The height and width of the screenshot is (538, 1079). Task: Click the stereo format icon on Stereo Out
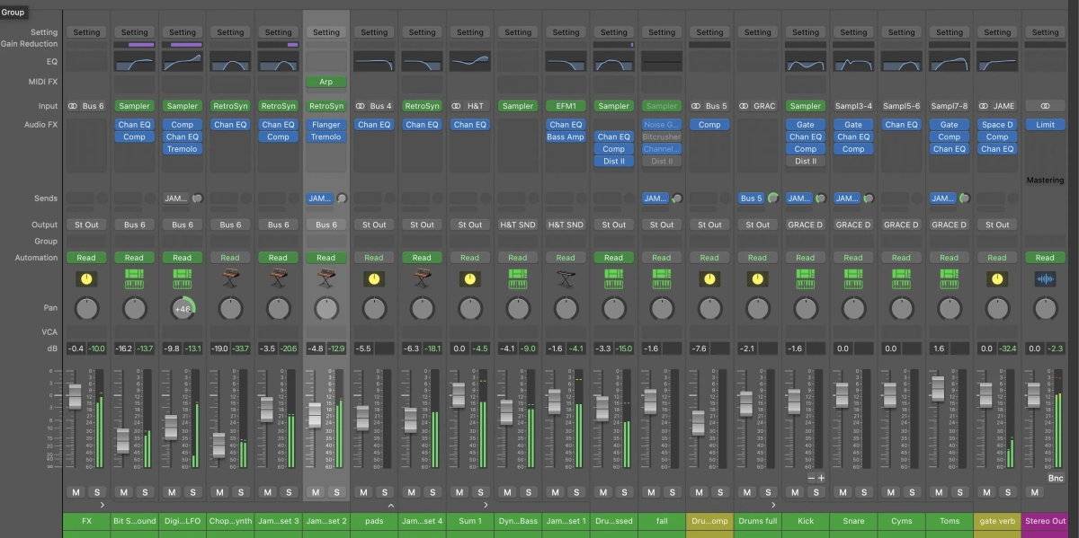coord(1045,106)
